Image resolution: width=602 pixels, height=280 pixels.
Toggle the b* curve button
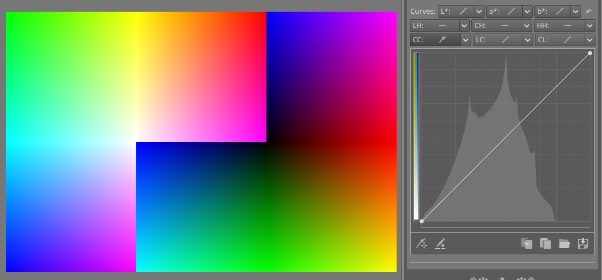pos(553,12)
